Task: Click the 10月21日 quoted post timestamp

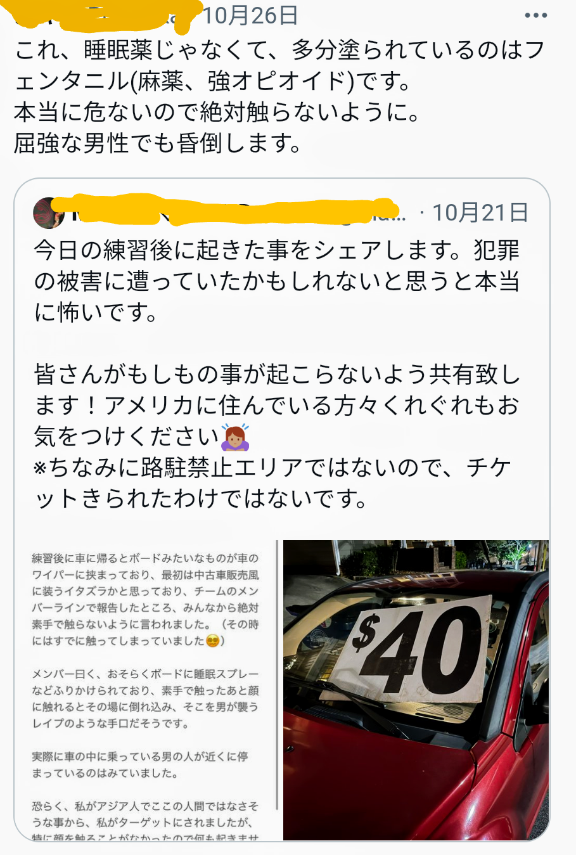Action: (480, 212)
